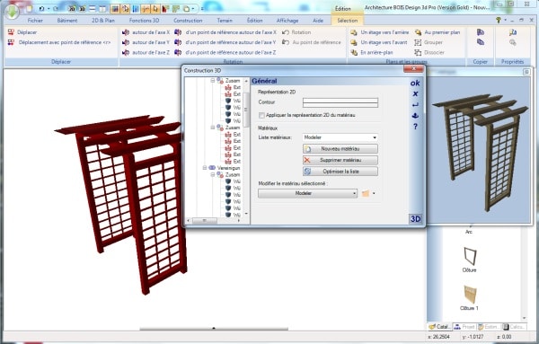Click the green download arrow application button
The width and height of the screenshot is (539, 344).
pyautogui.click(x=13, y=12)
